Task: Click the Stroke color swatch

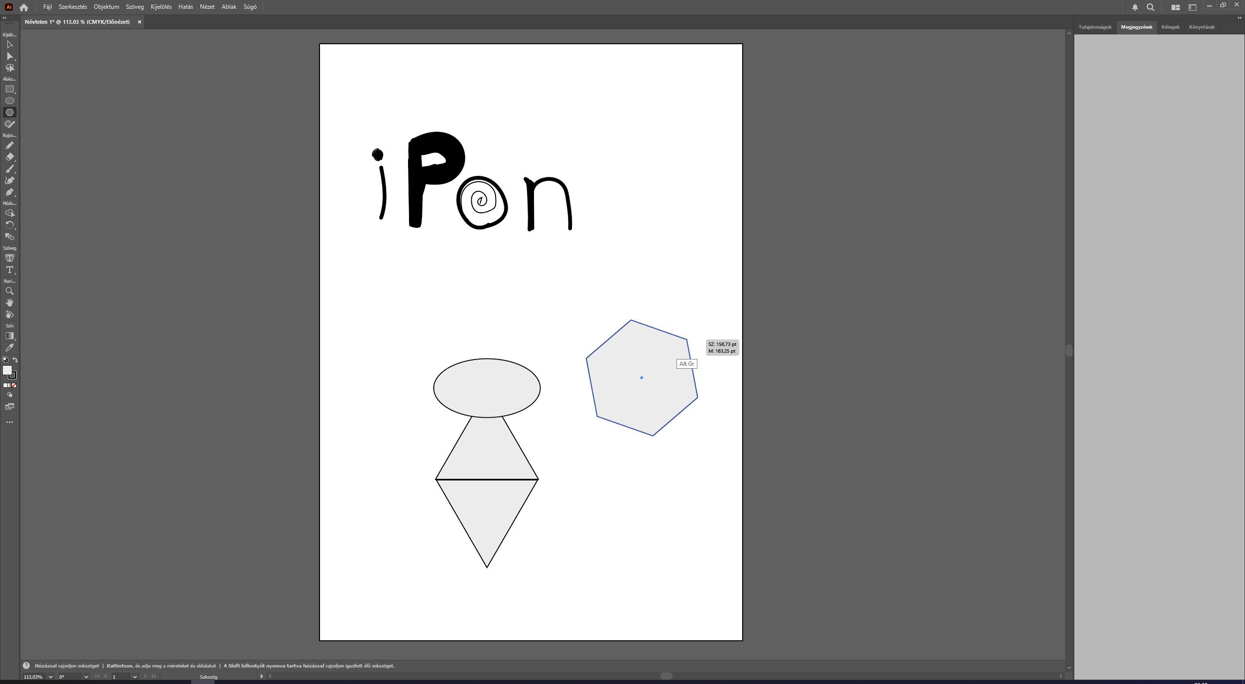Action: (x=13, y=376)
